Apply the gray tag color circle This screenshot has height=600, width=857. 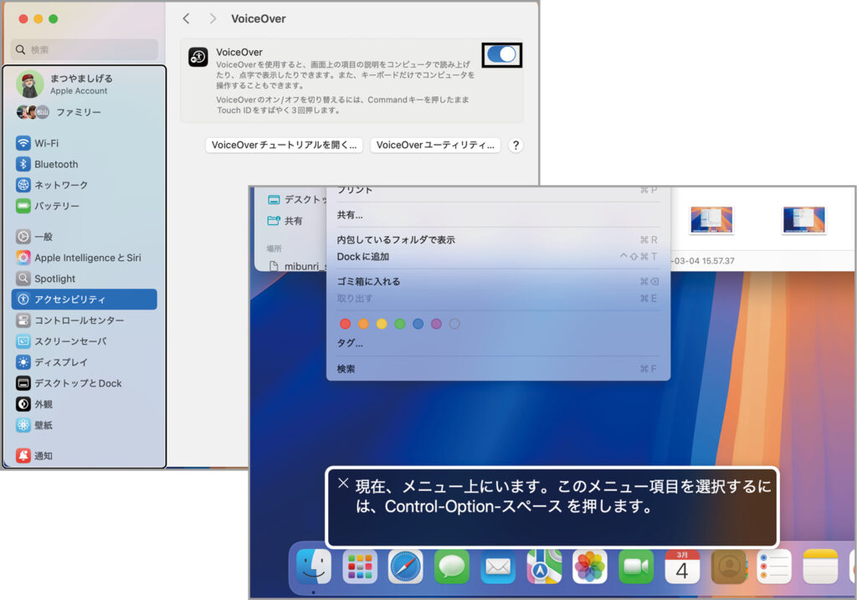tap(454, 324)
